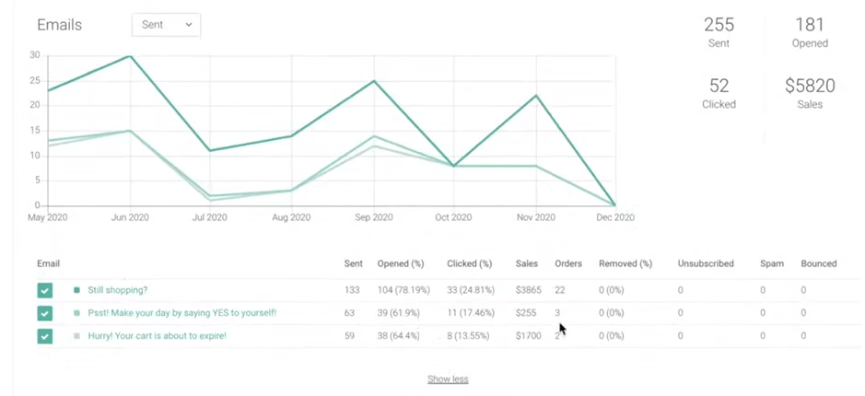Click the Jun 2020 peak on the chart
Image resolution: width=865 pixels, height=396 pixels.
tap(129, 55)
